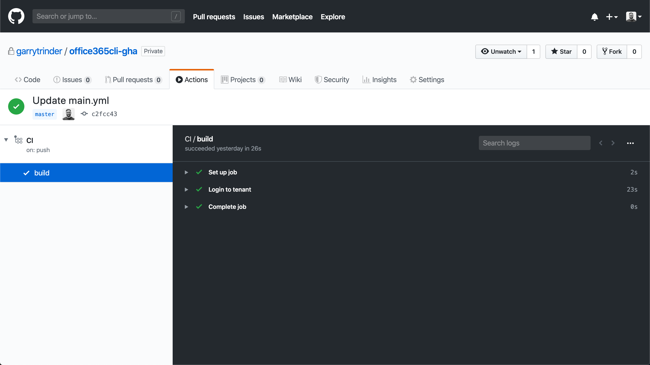650x365 pixels.
Task: View the stargazers count
Action: coord(584,52)
